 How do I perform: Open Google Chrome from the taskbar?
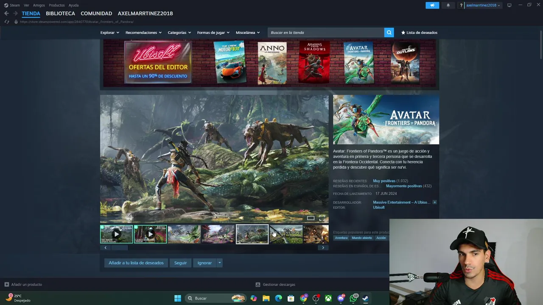point(303,298)
